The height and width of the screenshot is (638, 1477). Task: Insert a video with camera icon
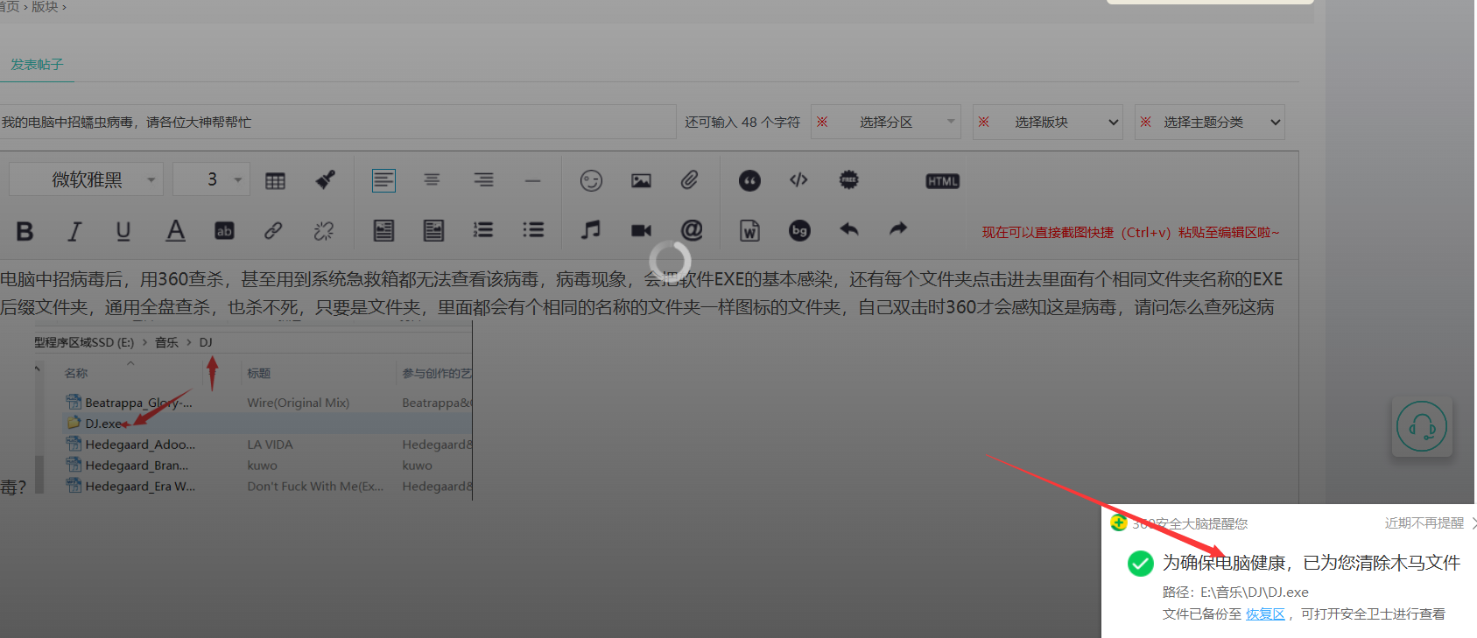point(641,230)
